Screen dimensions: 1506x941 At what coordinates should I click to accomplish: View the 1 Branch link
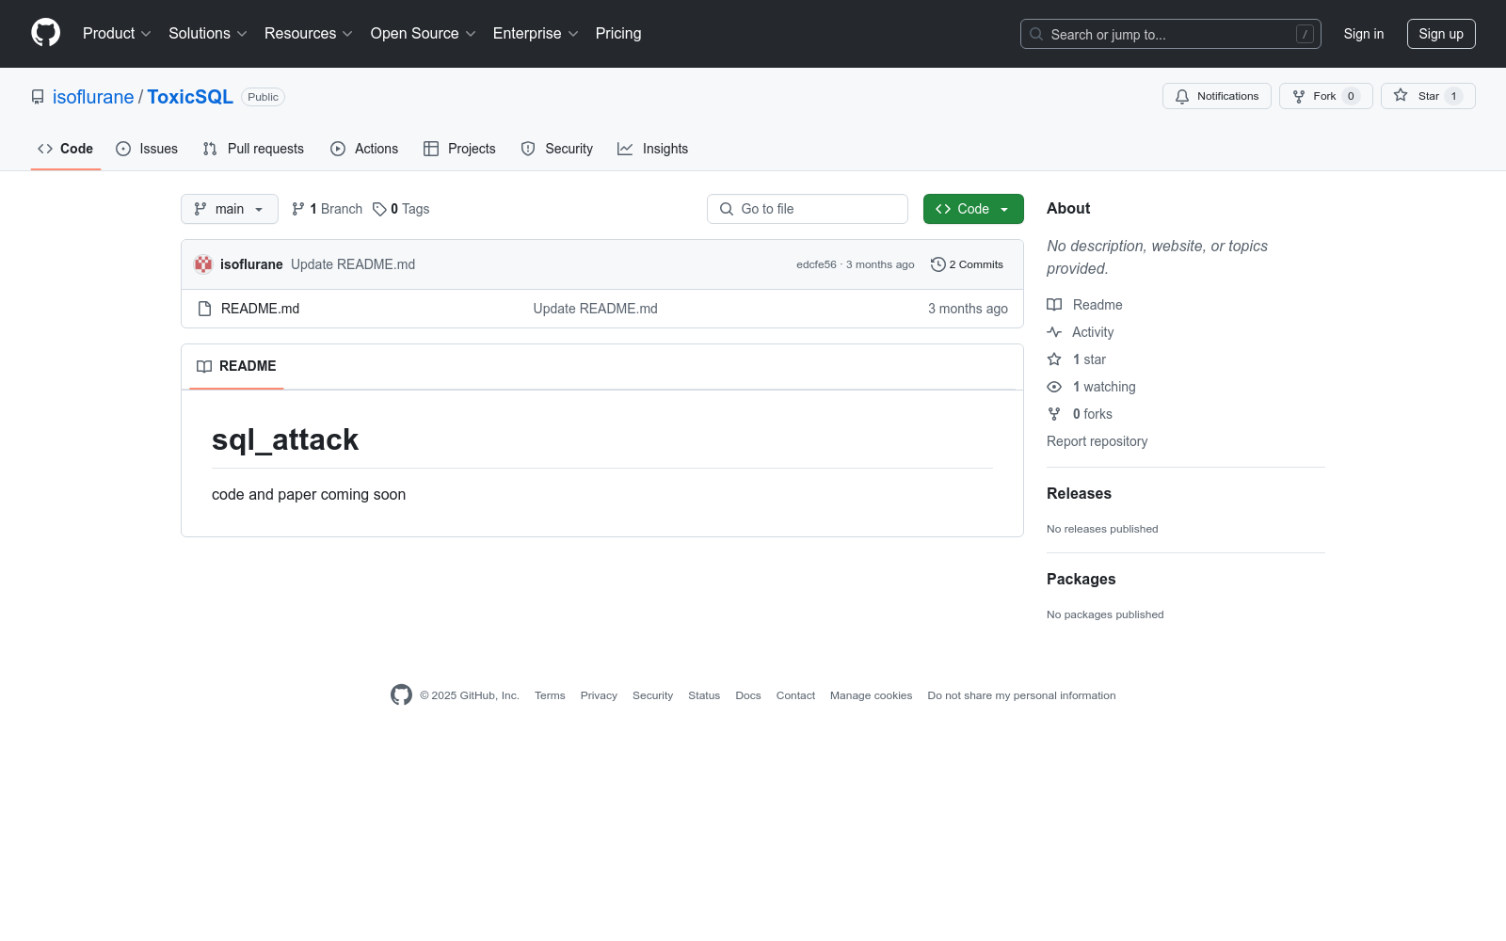pos(327,209)
